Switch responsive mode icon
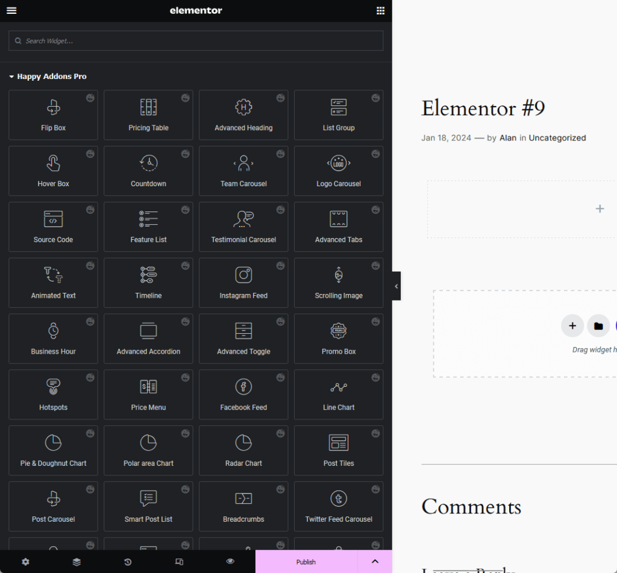 tap(179, 562)
